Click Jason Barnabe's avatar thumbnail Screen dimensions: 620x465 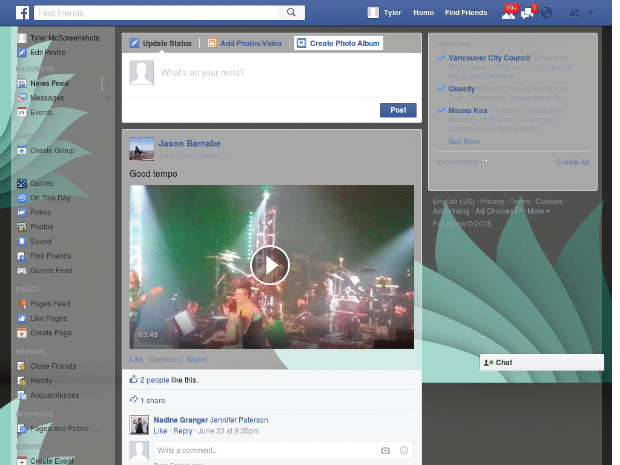pyautogui.click(x=142, y=149)
